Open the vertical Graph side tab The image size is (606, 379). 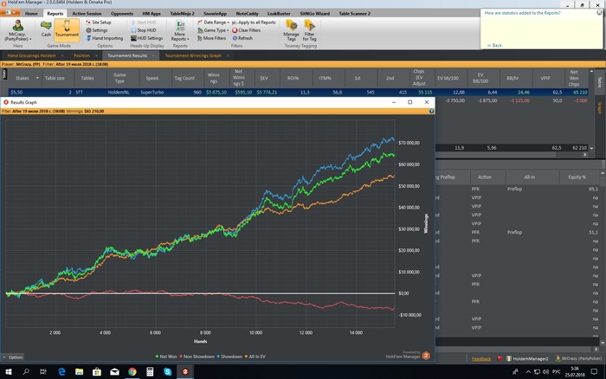600,108
